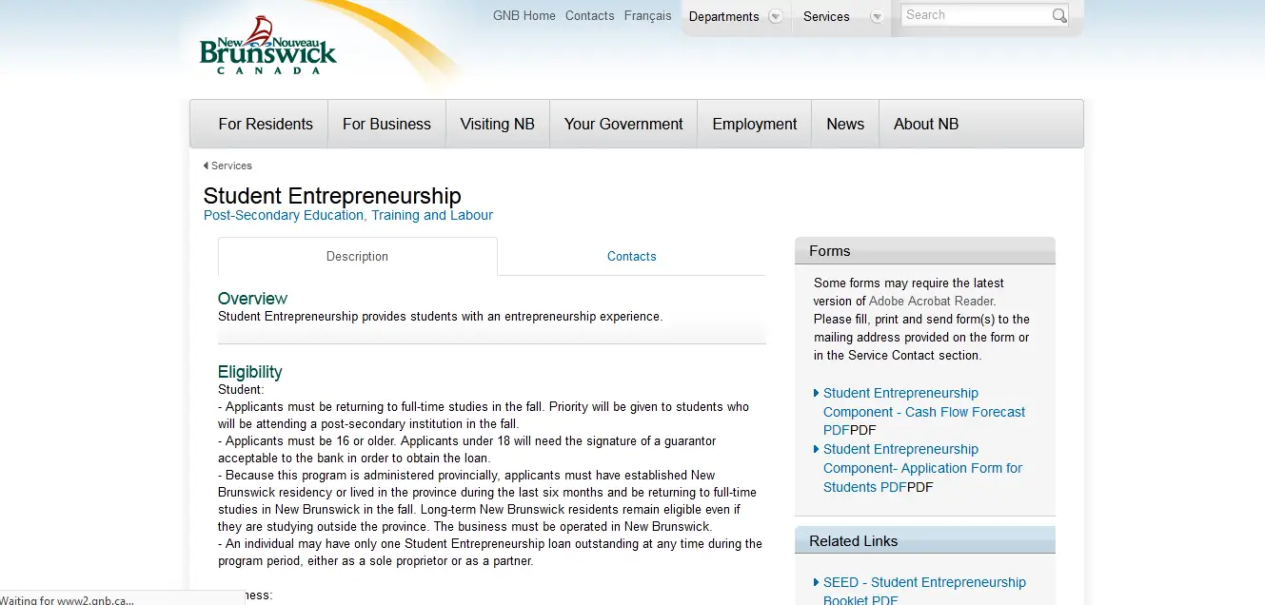Open the For Business menu
Image resolution: width=1265 pixels, height=605 pixels.
(x=386, y=124)
